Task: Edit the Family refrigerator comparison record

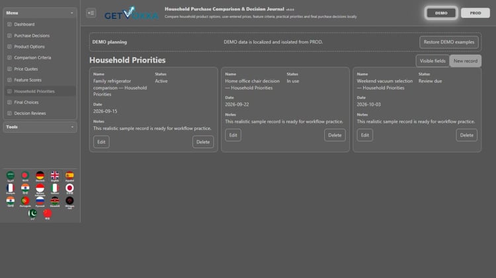Action: point(101,142)
